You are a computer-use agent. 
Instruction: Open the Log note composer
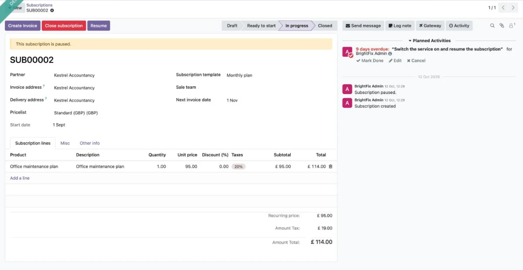point(400,26)
